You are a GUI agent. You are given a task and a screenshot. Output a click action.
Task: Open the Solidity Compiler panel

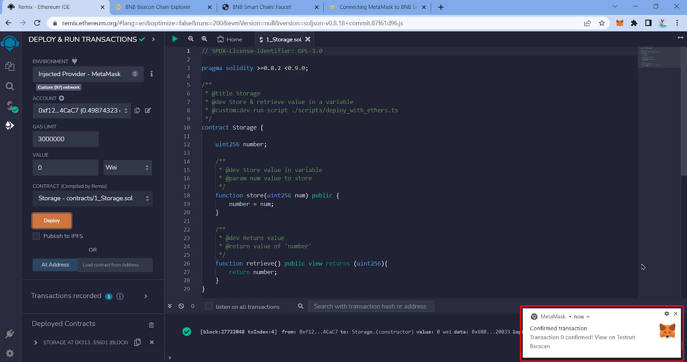click(x=10, y=107)
